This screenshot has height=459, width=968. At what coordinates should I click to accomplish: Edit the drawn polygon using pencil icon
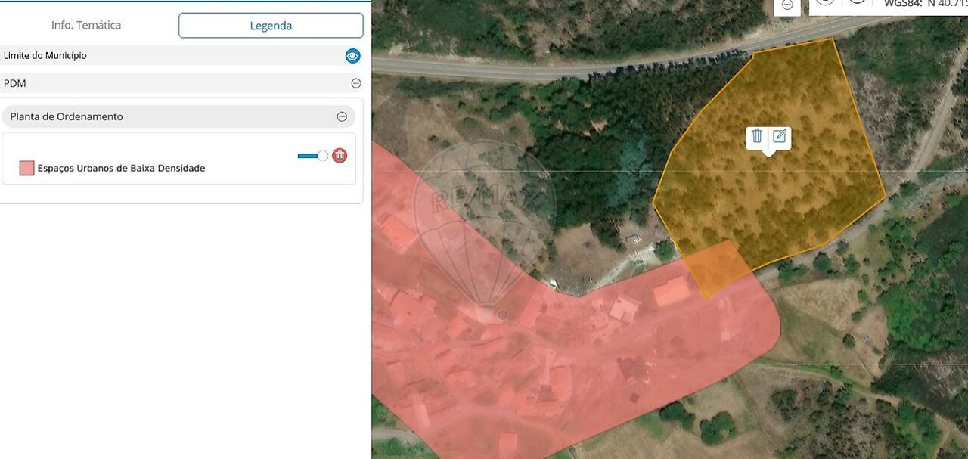(780, 136)
